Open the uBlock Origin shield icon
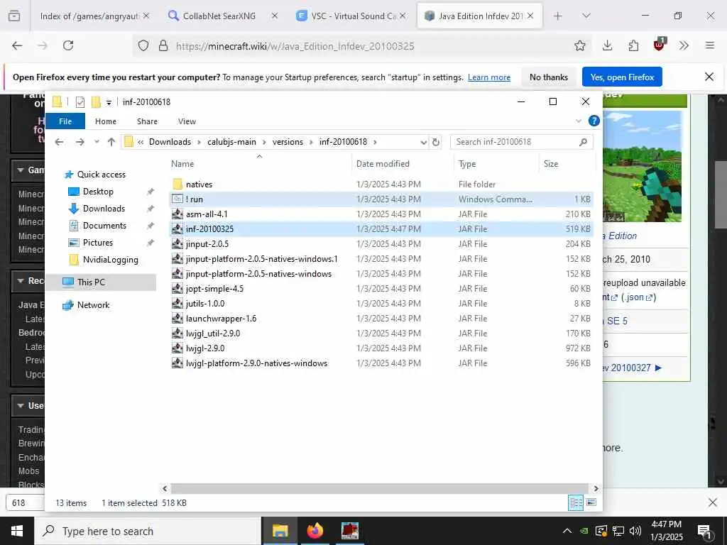 pos(660,44)
